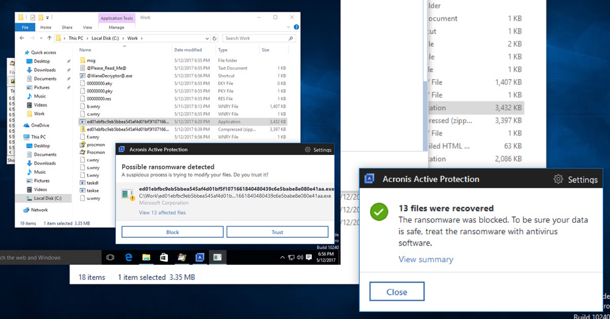Show hidden system tray icons

(x=282, y=257)
